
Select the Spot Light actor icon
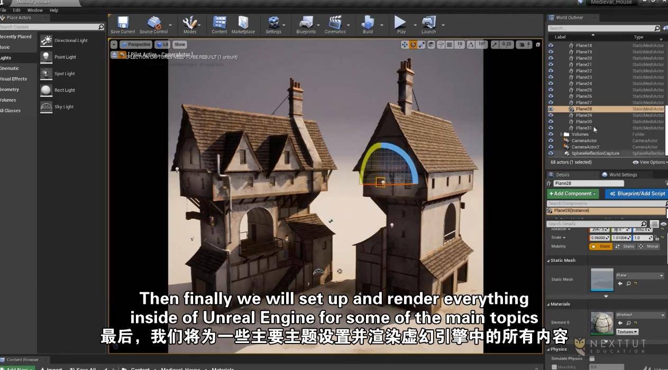click(47, 73)
